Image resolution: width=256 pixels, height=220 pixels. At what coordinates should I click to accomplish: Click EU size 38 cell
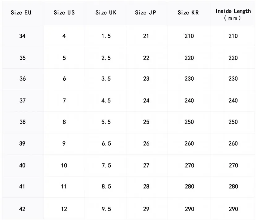22,122
